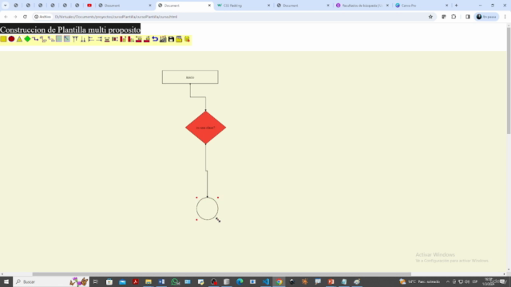Bookmark this page with the star icon
Image resolution: width=511 pixels, height=287 pixels.
(x=430, y=17)
